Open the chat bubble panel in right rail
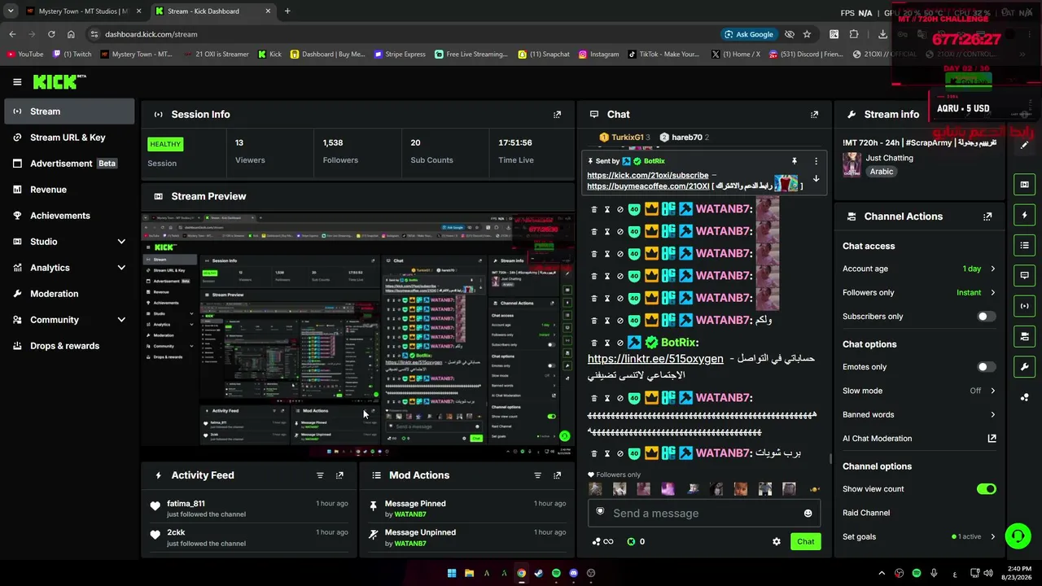Viewport: 1042px width, 586px height. [1024, 275]
